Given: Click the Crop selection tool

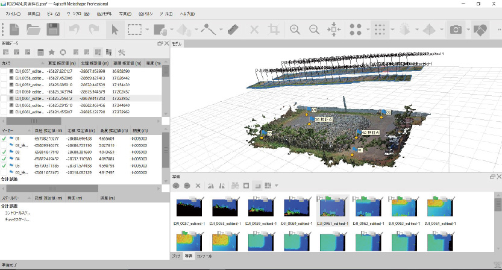Looking at the screenshot, I should [274, 30].
